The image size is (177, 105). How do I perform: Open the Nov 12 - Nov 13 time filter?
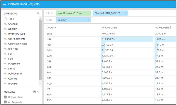(x=73, y=13)
